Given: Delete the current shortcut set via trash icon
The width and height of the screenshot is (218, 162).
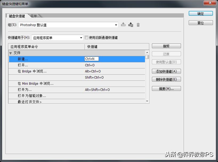Looking at the screenshot, I should 138,25.
